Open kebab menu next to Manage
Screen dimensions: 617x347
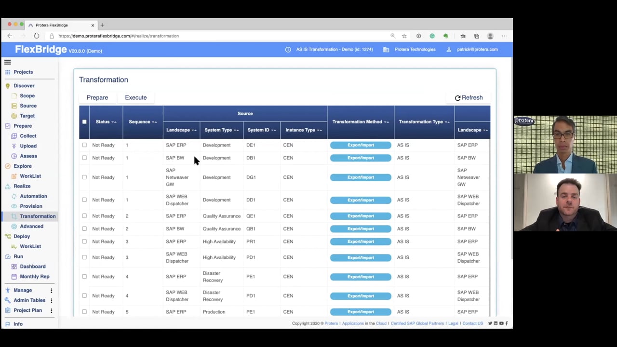tap(51, 291)
